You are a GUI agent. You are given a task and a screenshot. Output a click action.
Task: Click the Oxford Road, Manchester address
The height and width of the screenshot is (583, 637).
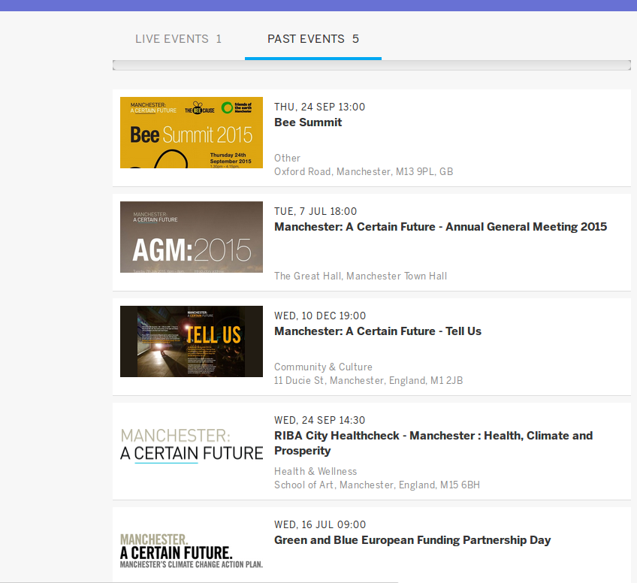pyautogui.click(x=364, y=171)
